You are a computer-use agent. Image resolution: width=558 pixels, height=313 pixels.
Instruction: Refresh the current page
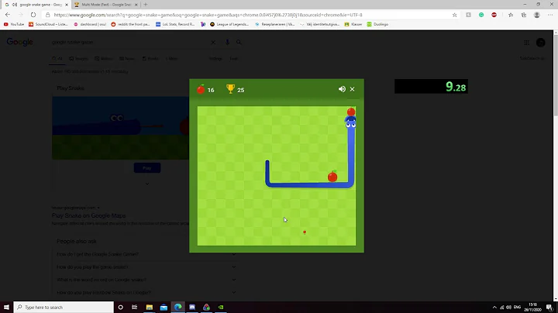(x=33, y=15)
